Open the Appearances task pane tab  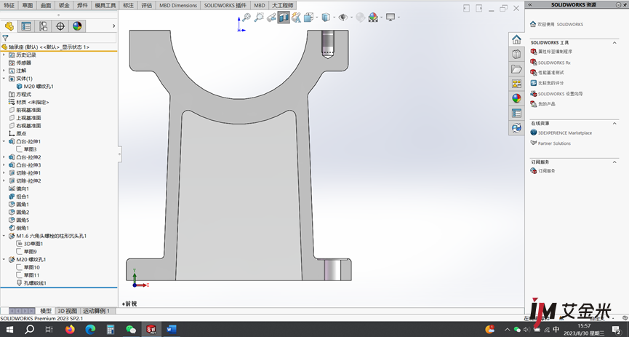(x=516, y=98)
